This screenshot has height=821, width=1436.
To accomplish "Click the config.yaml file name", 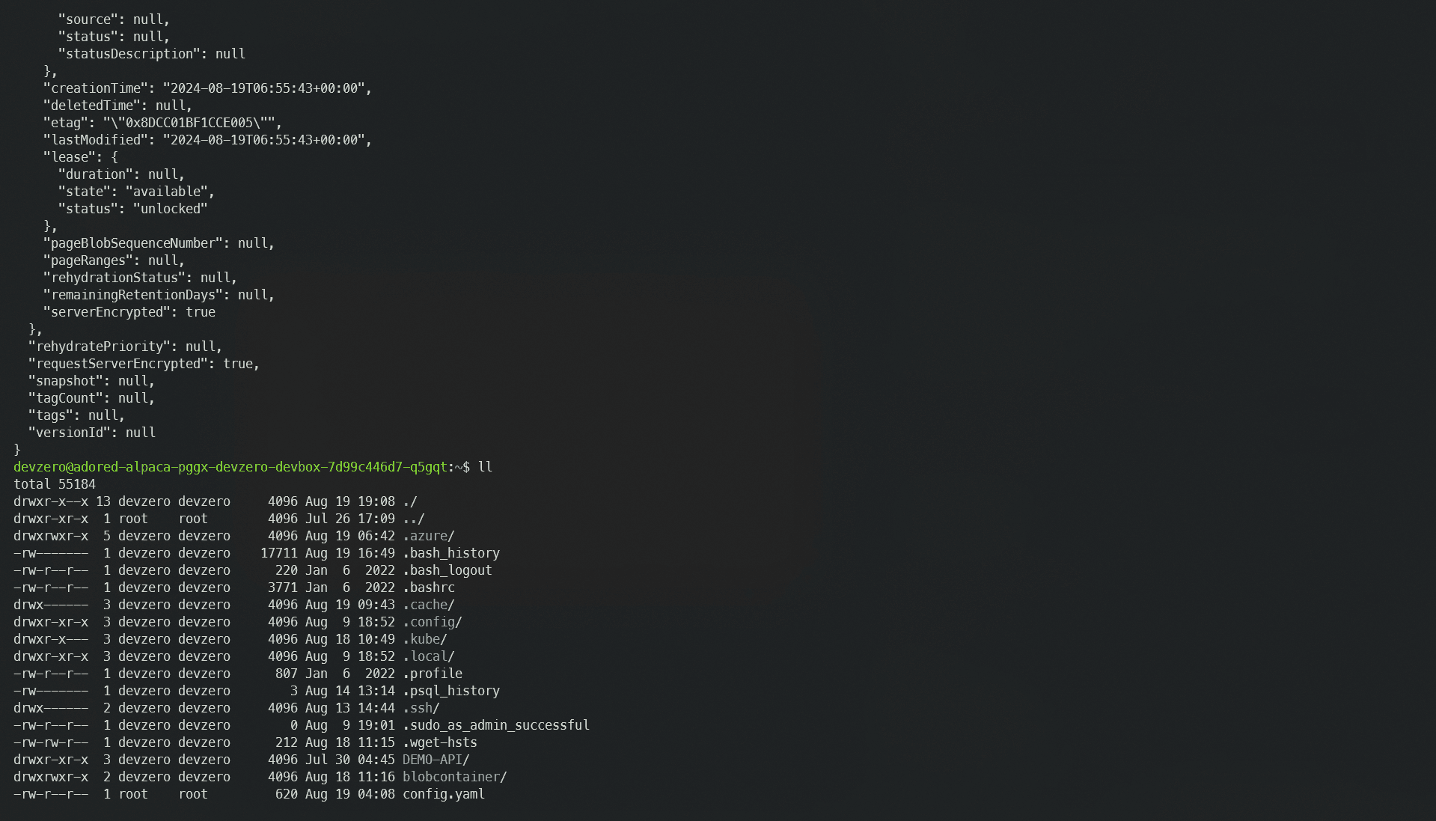I will [443, 794].
